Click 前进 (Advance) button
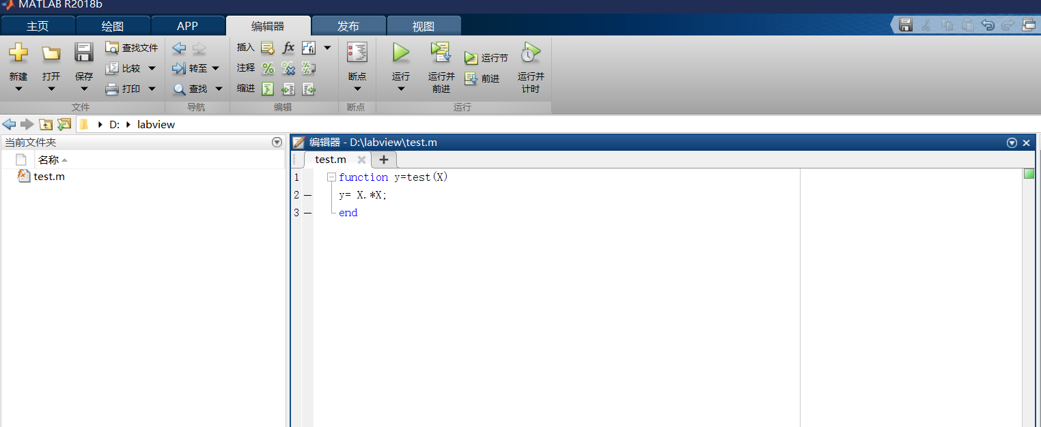Viewport: 1041px width, 427px height. tap(482, 78)
